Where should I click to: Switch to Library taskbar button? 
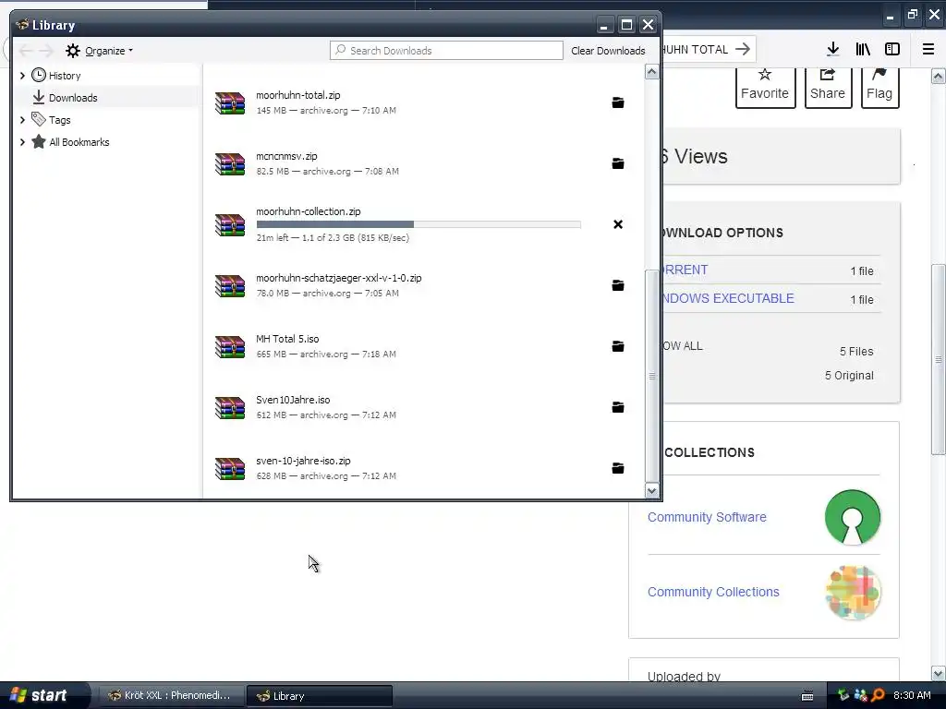click(319, 696)
